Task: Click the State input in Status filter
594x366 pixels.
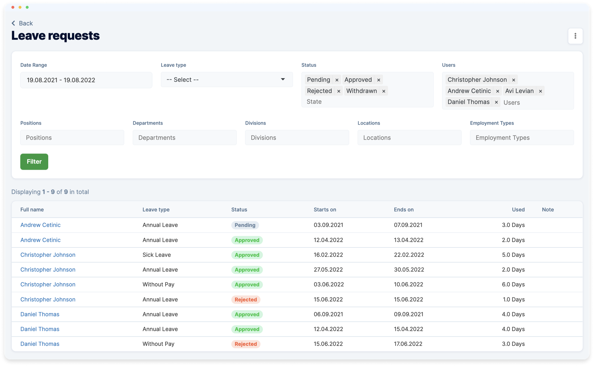Action: point(314,102)
